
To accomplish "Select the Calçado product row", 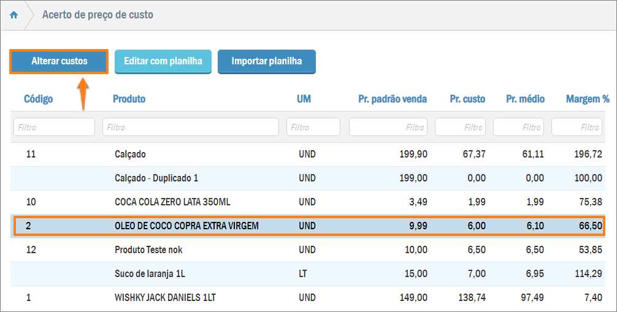I will tap(130, 154).
